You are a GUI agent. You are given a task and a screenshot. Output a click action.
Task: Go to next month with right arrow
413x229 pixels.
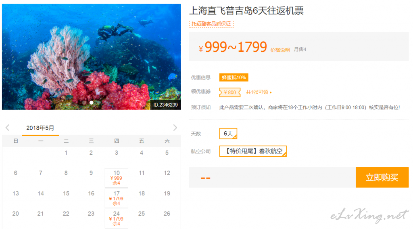pos(175,128)
